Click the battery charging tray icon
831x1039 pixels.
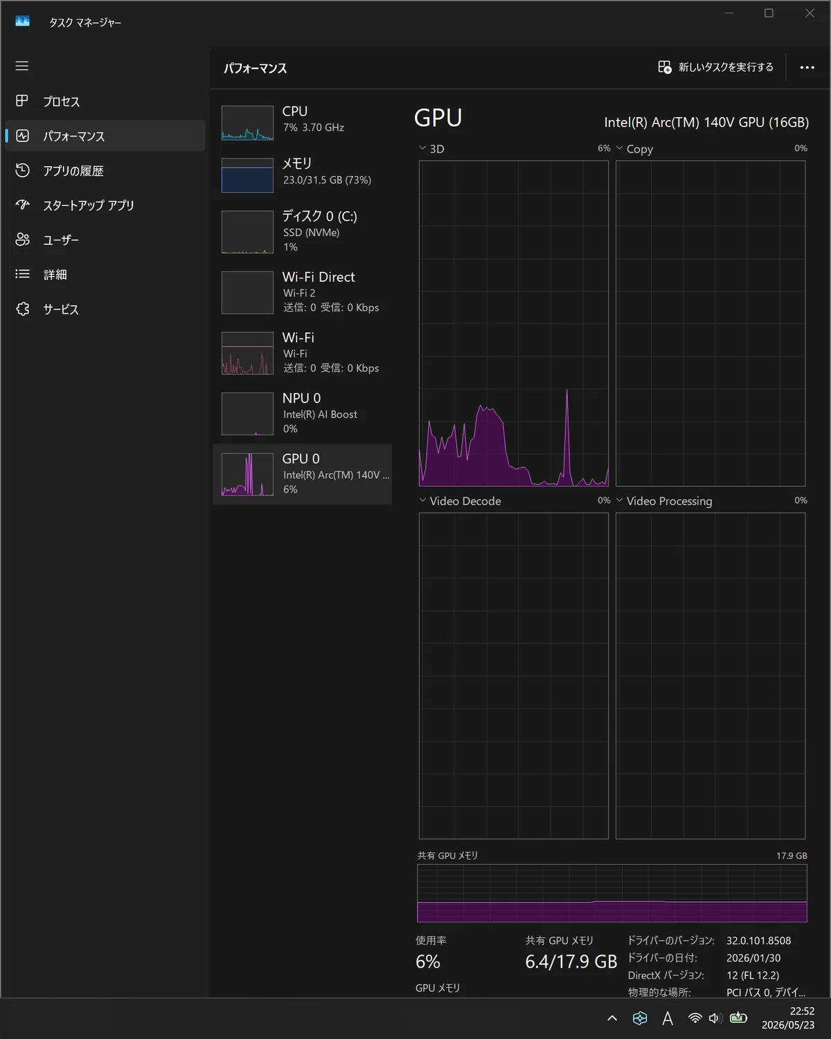click(x=738, y=1018)
